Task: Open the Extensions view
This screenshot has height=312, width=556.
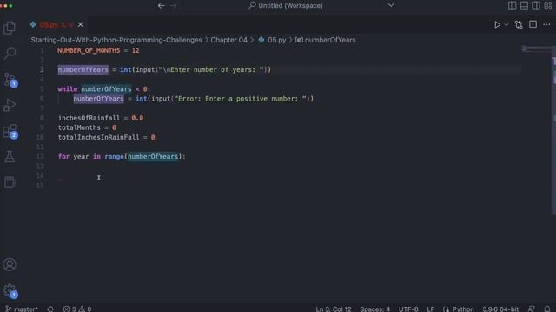Action: 10,131
